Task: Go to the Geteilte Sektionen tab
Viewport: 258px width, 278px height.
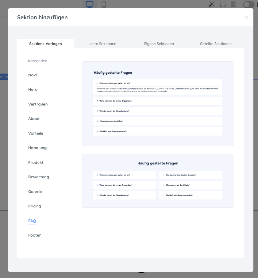Action: pyautogui.click(x=216, y=44)
